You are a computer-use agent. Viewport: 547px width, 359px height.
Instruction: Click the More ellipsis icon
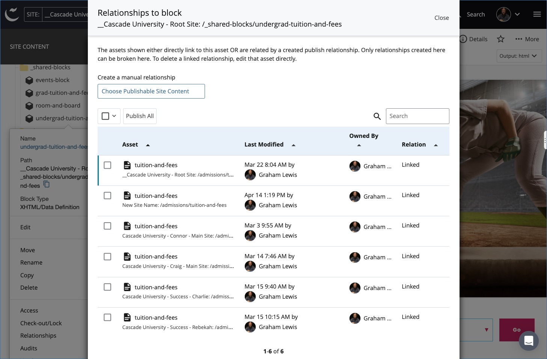tap(519, 39)
